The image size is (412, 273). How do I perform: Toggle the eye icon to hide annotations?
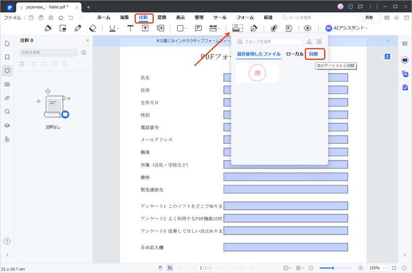[x=307, y=28]
